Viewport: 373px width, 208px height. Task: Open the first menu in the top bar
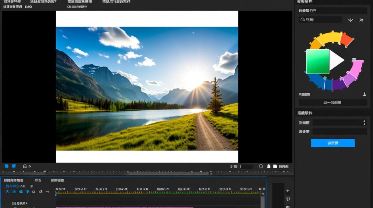point(12,2)
